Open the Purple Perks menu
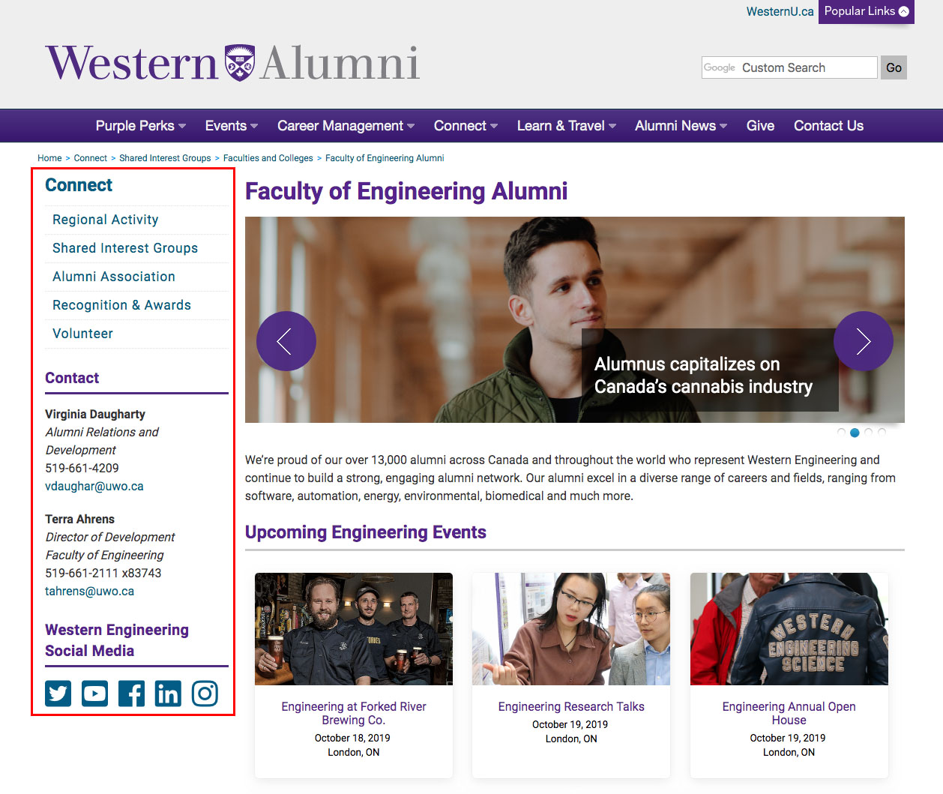This screenshot has height=794, width=943. pyautogui.click(x=140, y=126)
